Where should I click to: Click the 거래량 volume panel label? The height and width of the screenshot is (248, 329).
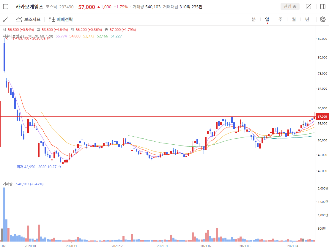click(7, 184)
